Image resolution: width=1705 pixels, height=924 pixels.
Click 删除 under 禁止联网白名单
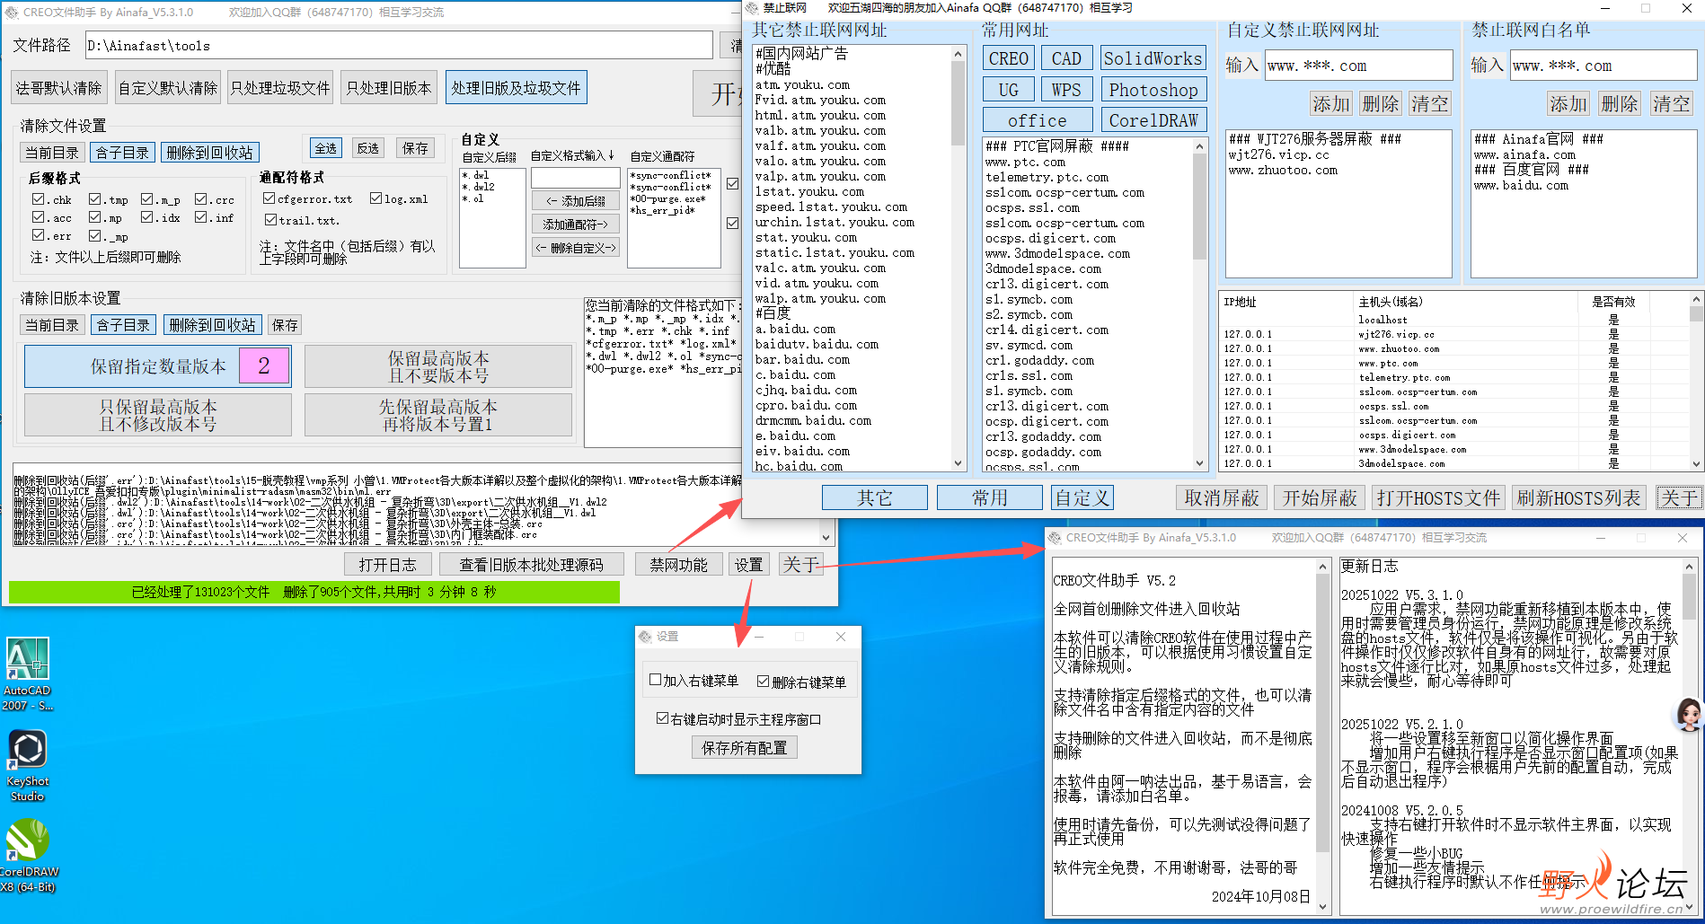coord(1620,104)
